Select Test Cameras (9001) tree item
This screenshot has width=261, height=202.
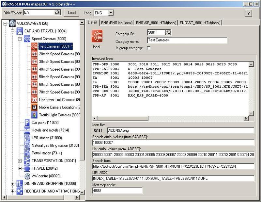click(55, 46)
